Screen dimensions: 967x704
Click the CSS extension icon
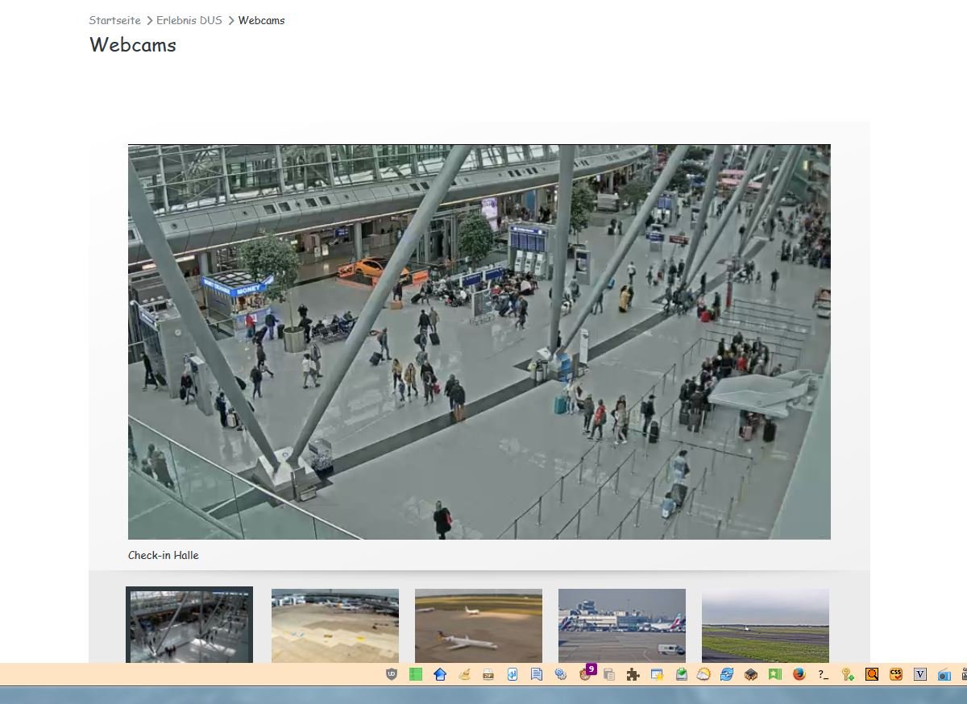click(896, 675)
